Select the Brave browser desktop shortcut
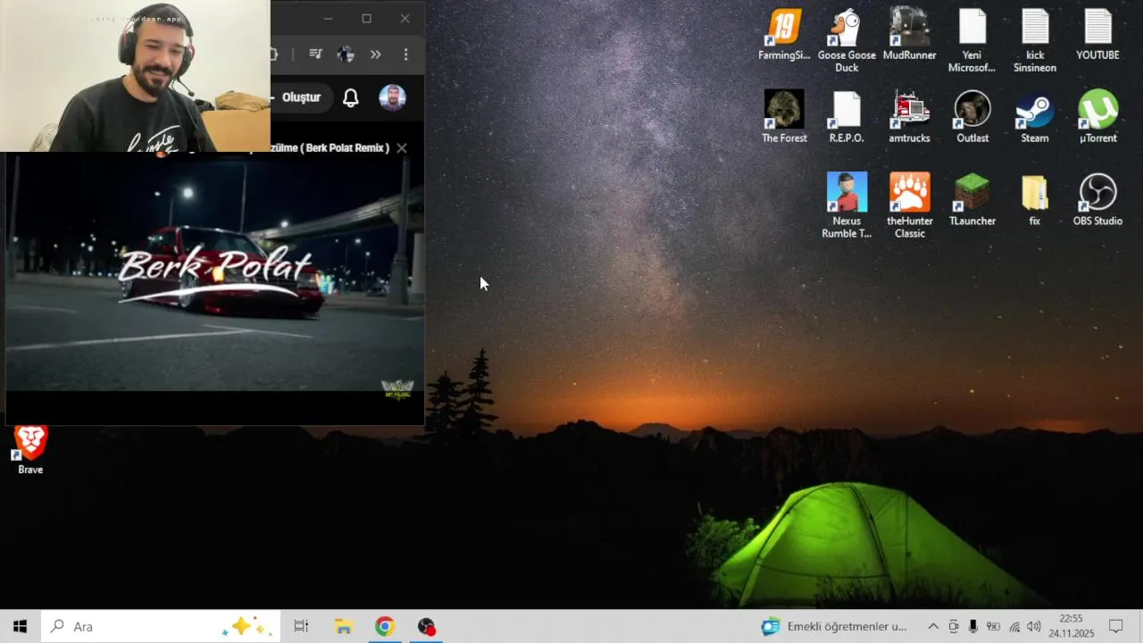 click(x=30, y=449)
